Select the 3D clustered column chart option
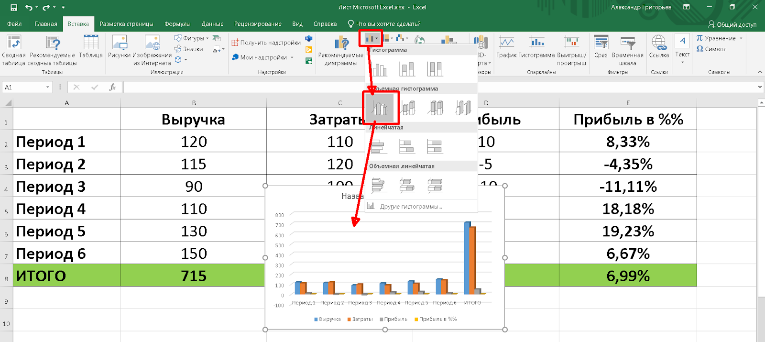 380,108
